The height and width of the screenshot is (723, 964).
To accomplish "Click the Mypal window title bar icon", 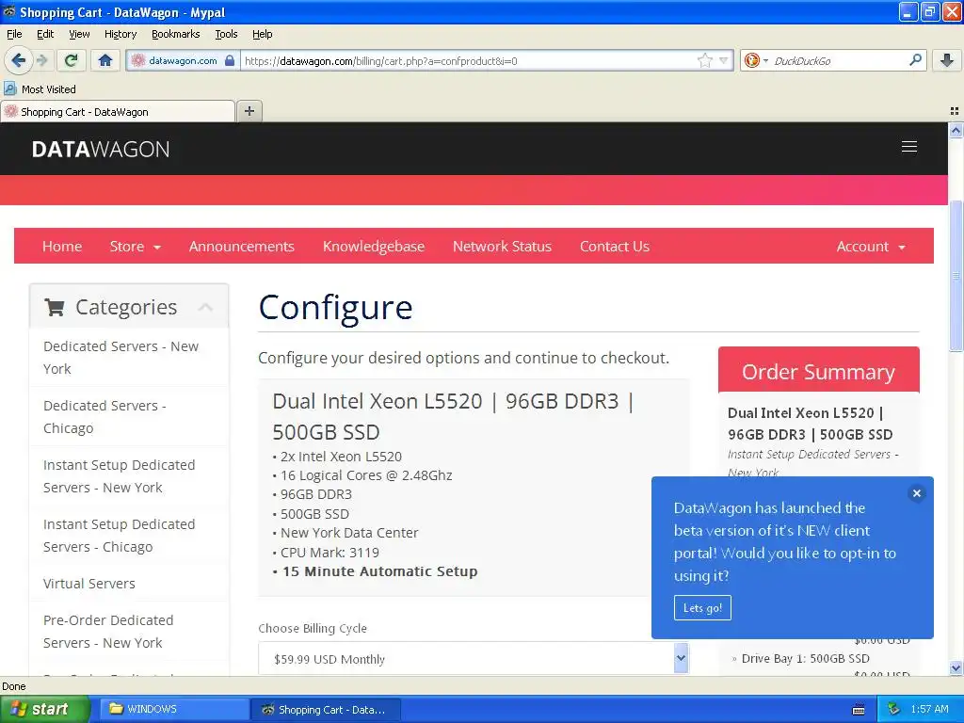I will click(8, 11).
